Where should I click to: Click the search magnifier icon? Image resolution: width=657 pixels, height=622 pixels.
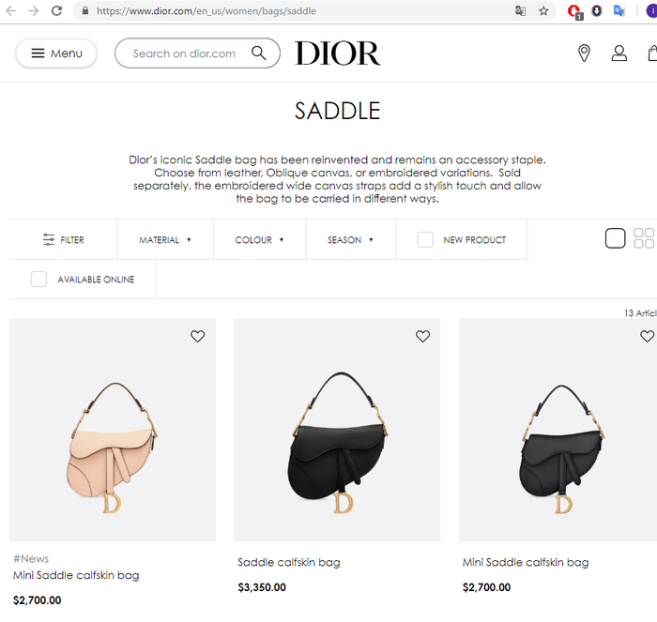click(x=258, y=53)
